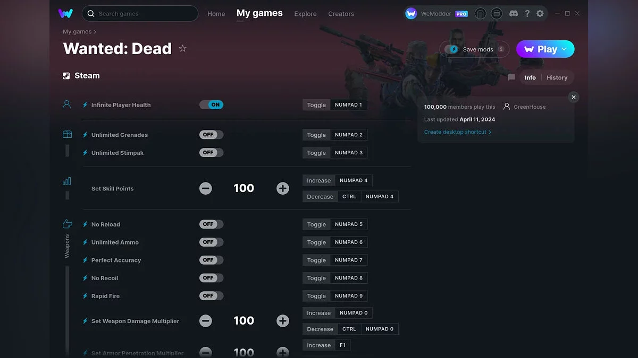Open the help question mark icon

point(527,14)
